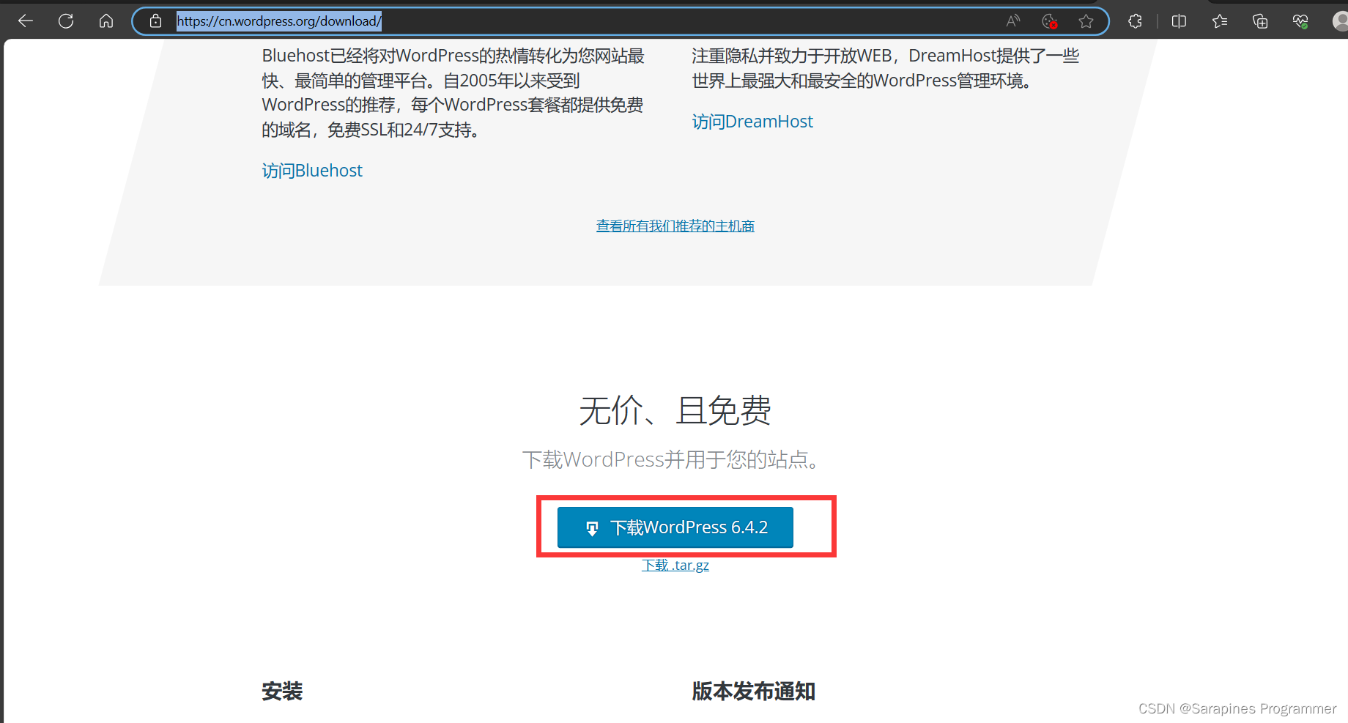This screenshot has width=1348, height=723.
Task: Open the 访问DreamHost link
Action: pos(752,122)
